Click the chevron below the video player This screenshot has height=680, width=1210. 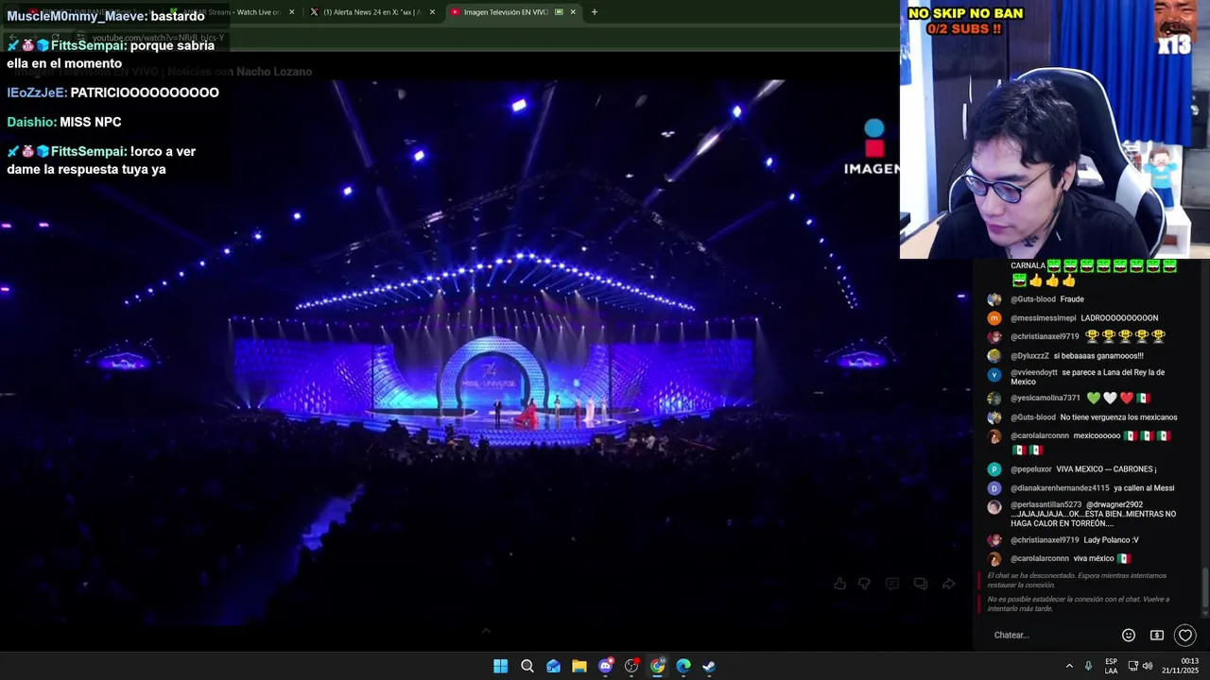click(486, 631)
